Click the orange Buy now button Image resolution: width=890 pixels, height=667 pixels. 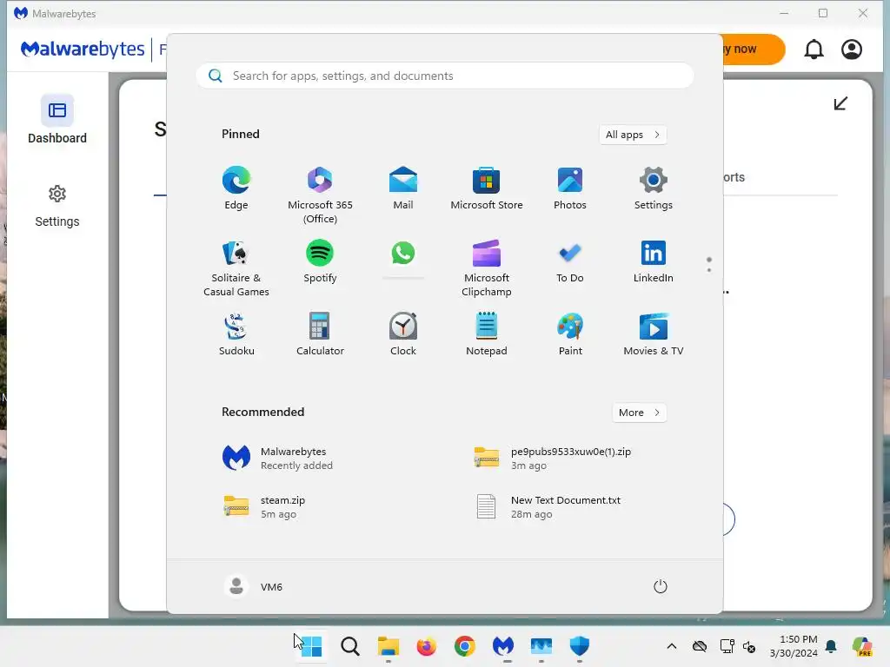[754, 50]
